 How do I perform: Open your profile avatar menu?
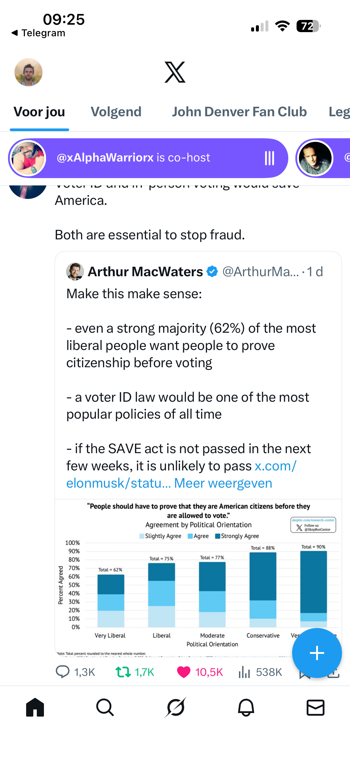(28, 72)
